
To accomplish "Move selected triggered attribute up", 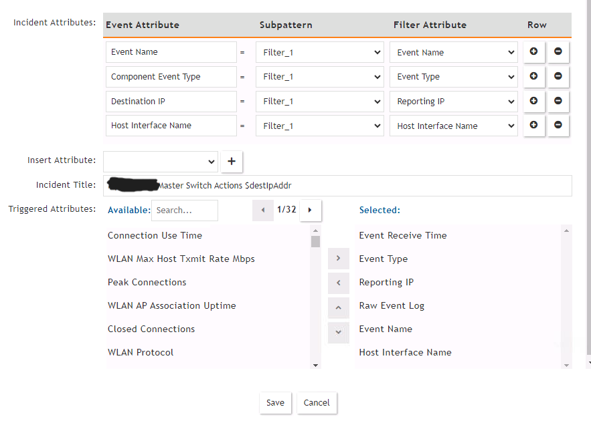I will 338,307.
